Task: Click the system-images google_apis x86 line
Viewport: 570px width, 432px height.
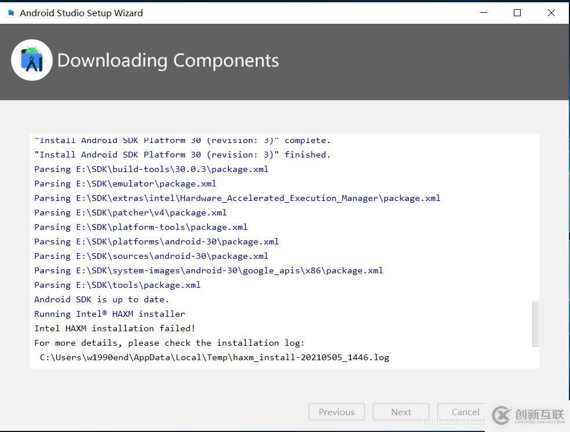Action: [209, 270]
